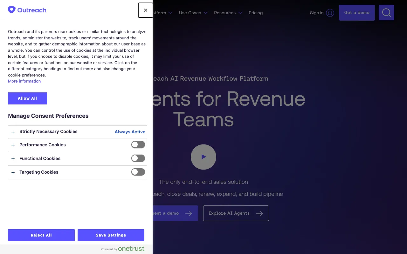Enable the Performance Cookies toggle

click(x=138, y=145)
